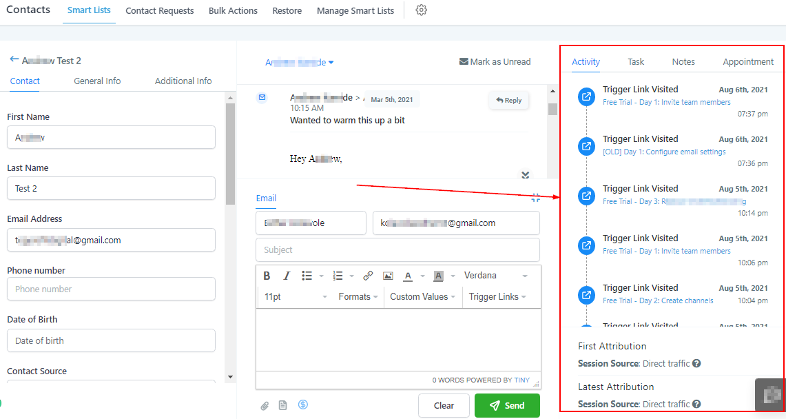The width and height of the screenshot is (786, 419).
Task: Open the text color picker dropdown arrow
Action: tap(422, 276)
